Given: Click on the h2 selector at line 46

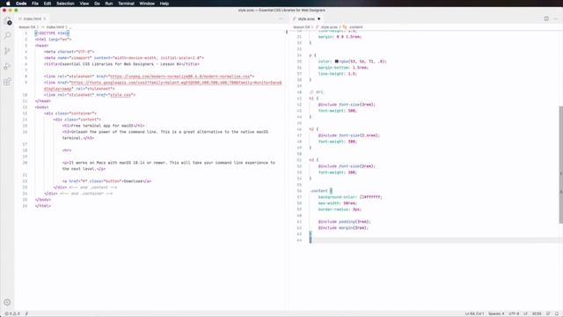Looking at the screenshot, I should click(311, 129).
